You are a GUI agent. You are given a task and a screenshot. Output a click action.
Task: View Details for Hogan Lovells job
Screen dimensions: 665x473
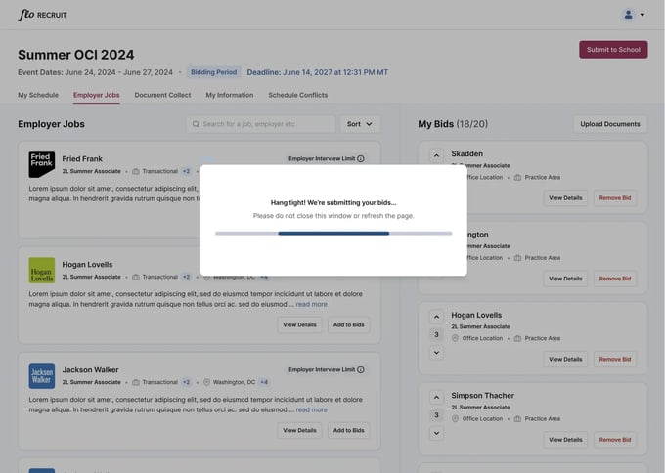[299, 325]
